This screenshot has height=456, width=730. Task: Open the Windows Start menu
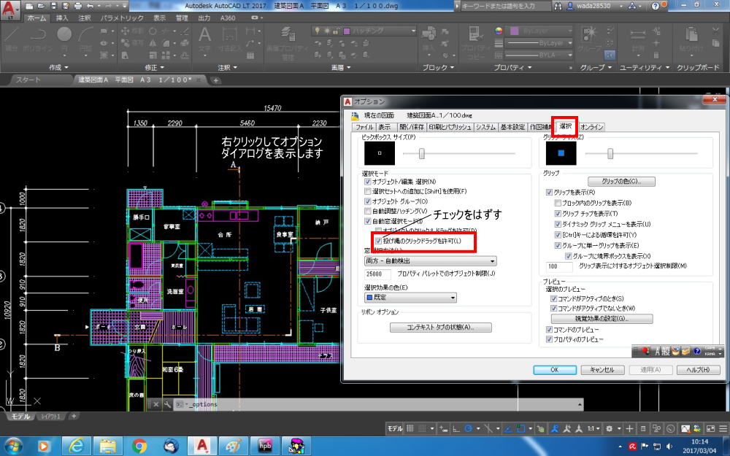12,446
